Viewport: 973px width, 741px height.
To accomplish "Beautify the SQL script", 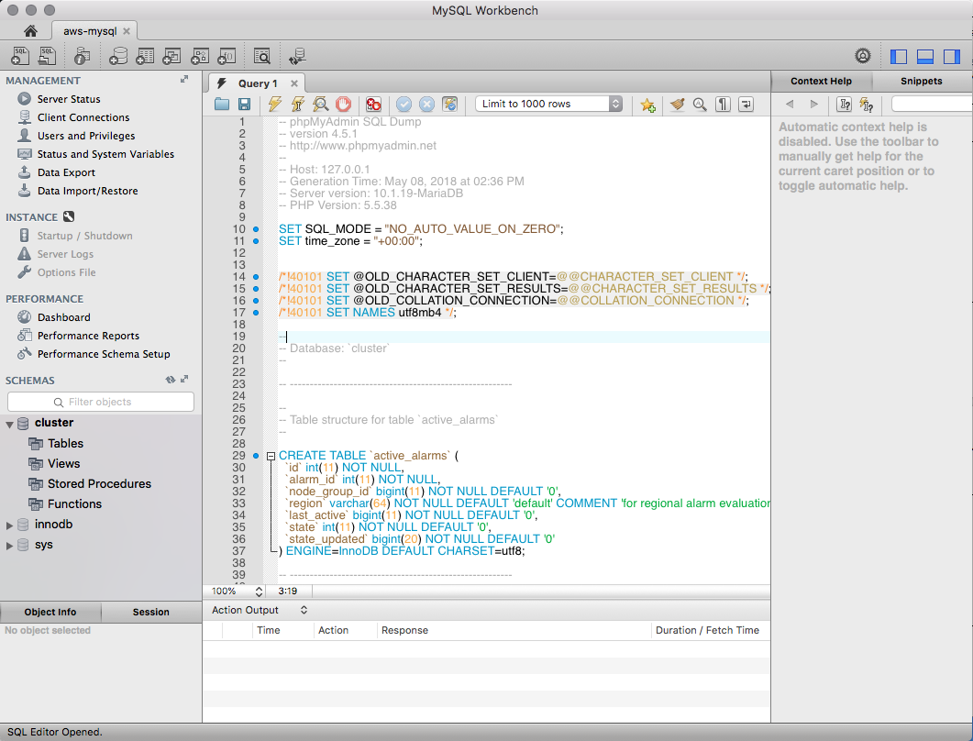I will (677, 105).
